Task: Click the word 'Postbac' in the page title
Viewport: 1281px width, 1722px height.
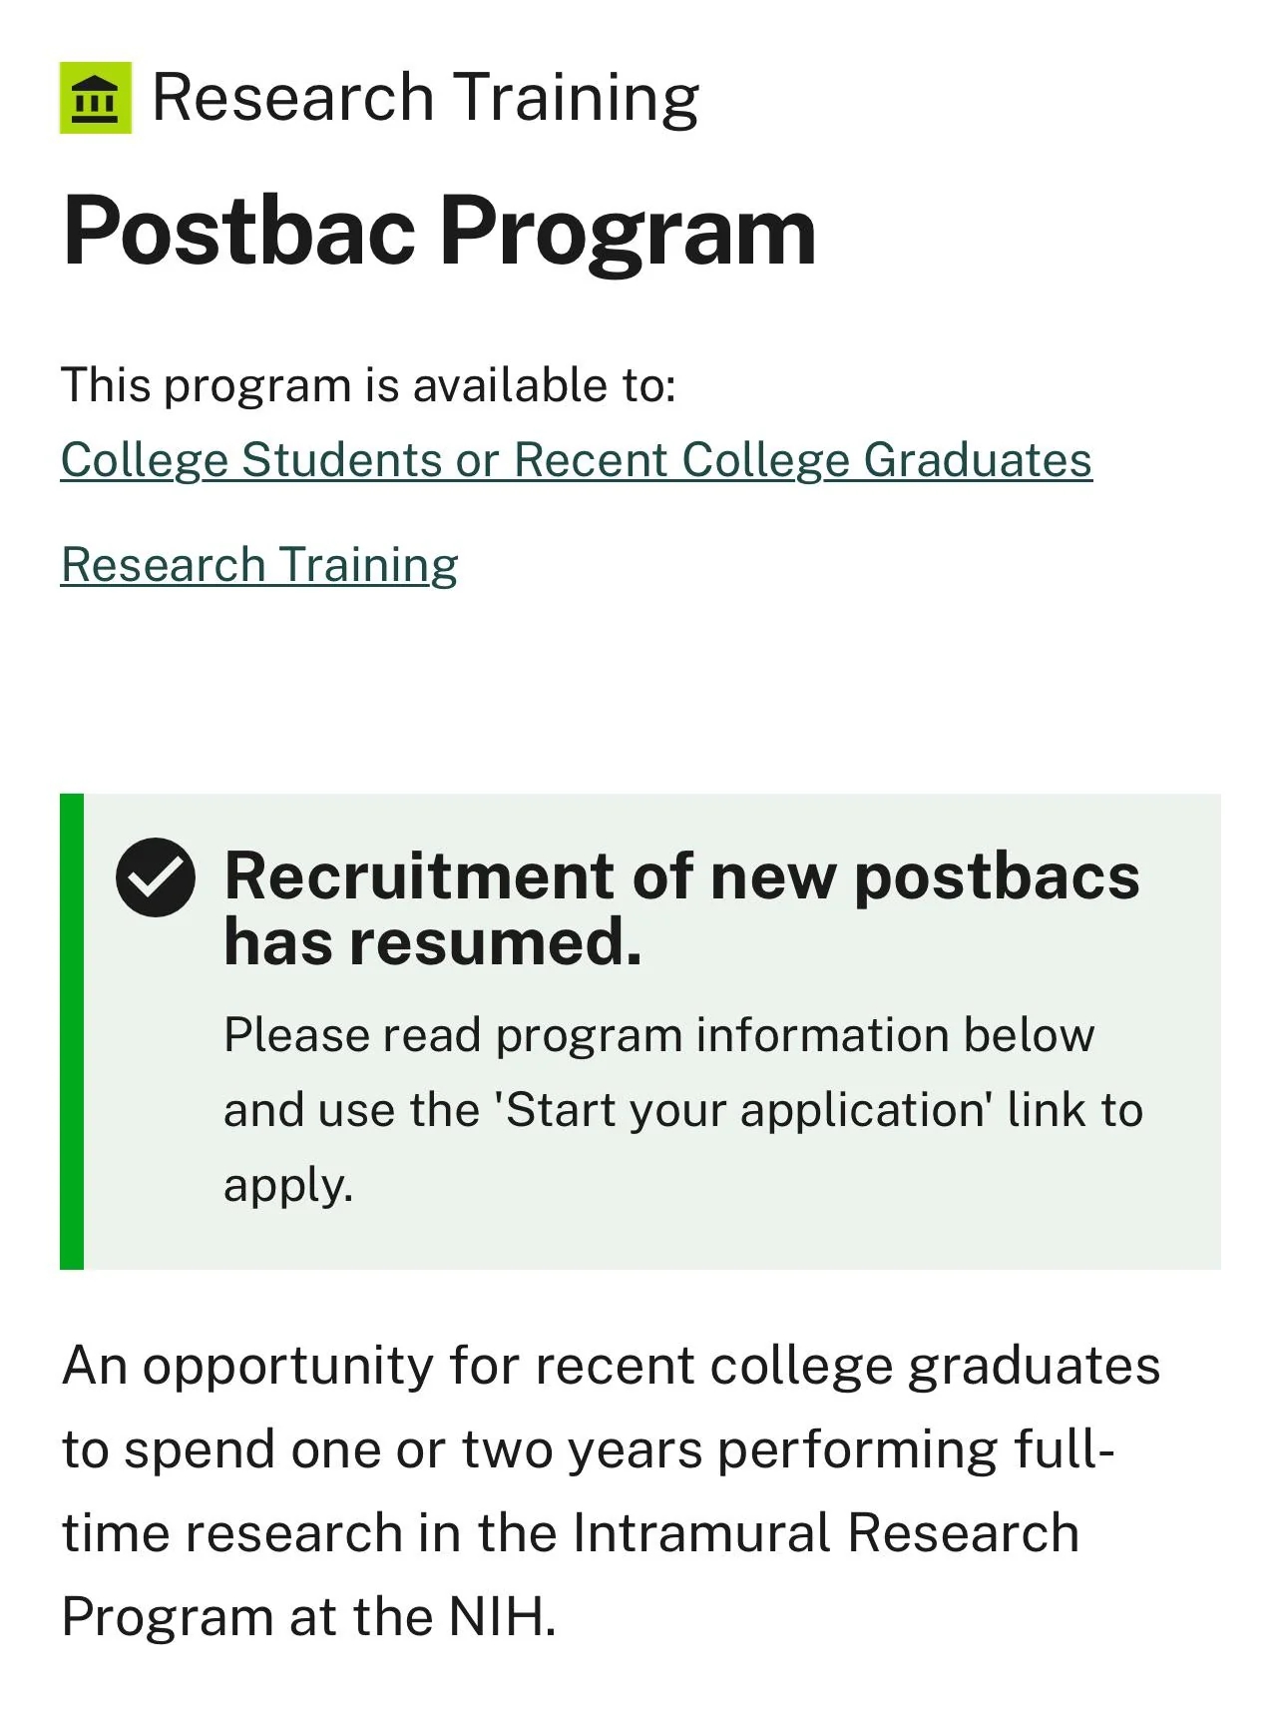Action: (x=238, y=232)
